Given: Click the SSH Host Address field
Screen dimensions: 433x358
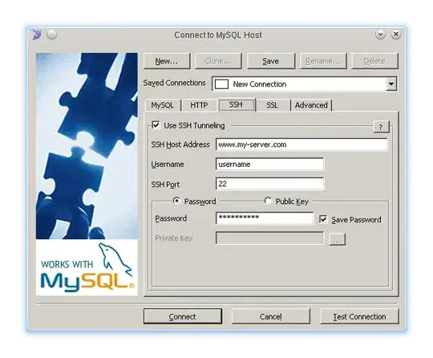Looking at the screenshot, I should pos(301,144).
